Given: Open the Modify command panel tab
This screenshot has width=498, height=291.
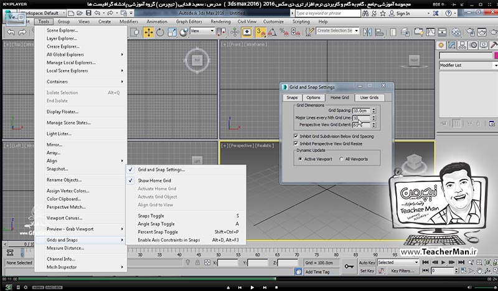Looking at the screenshot, I should tap(452, 45).
